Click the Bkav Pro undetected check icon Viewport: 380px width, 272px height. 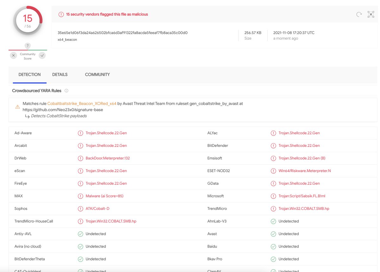pyautogui.click(x=273, y=259)
